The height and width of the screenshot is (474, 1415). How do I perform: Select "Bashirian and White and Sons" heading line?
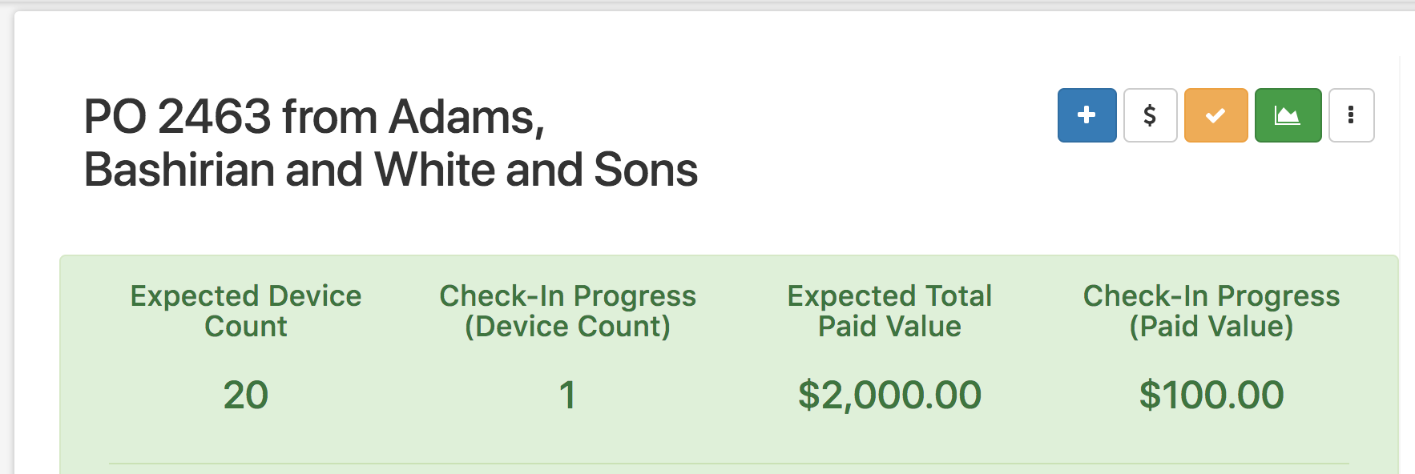tap(390, 170)
